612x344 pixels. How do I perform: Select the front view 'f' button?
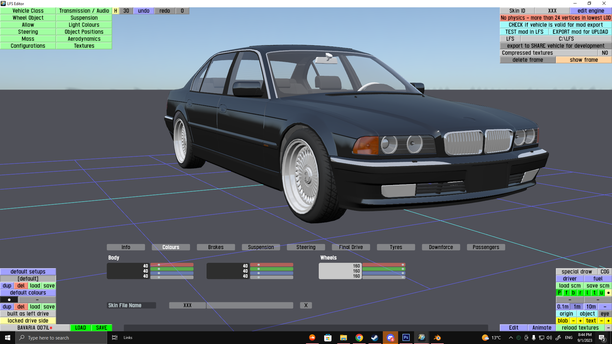pos(566,293)
